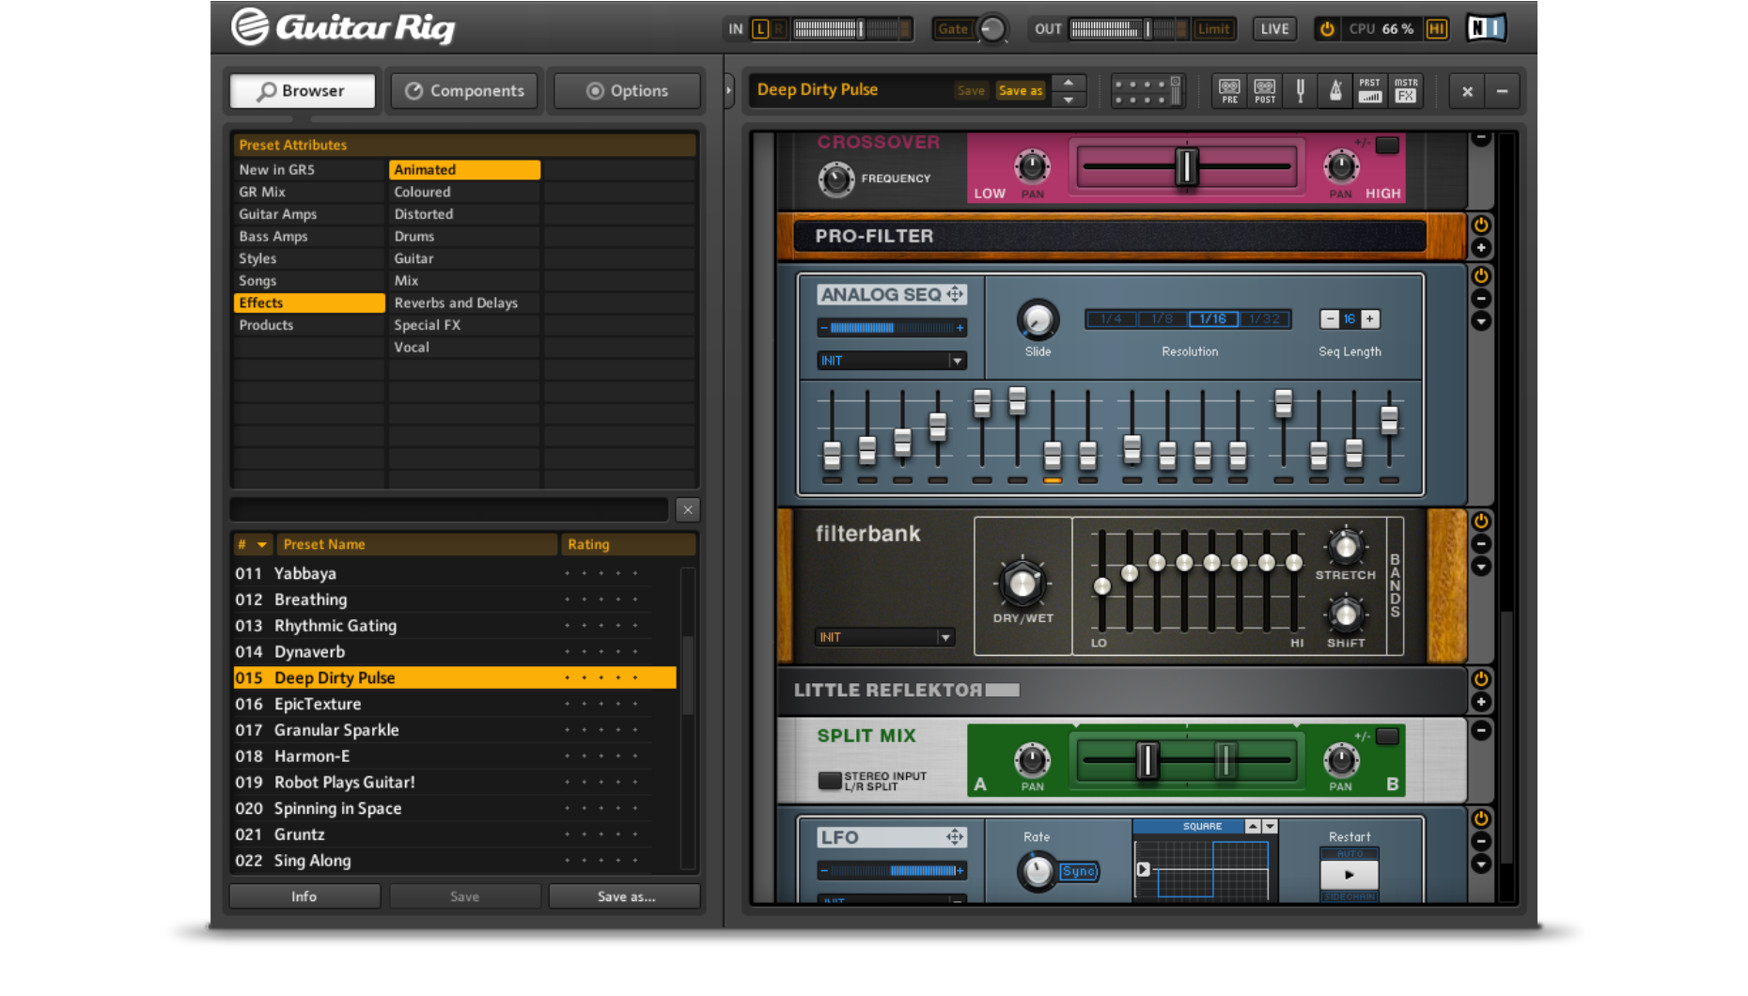Select the Reverbs and Delays attribute

(457, 303)
